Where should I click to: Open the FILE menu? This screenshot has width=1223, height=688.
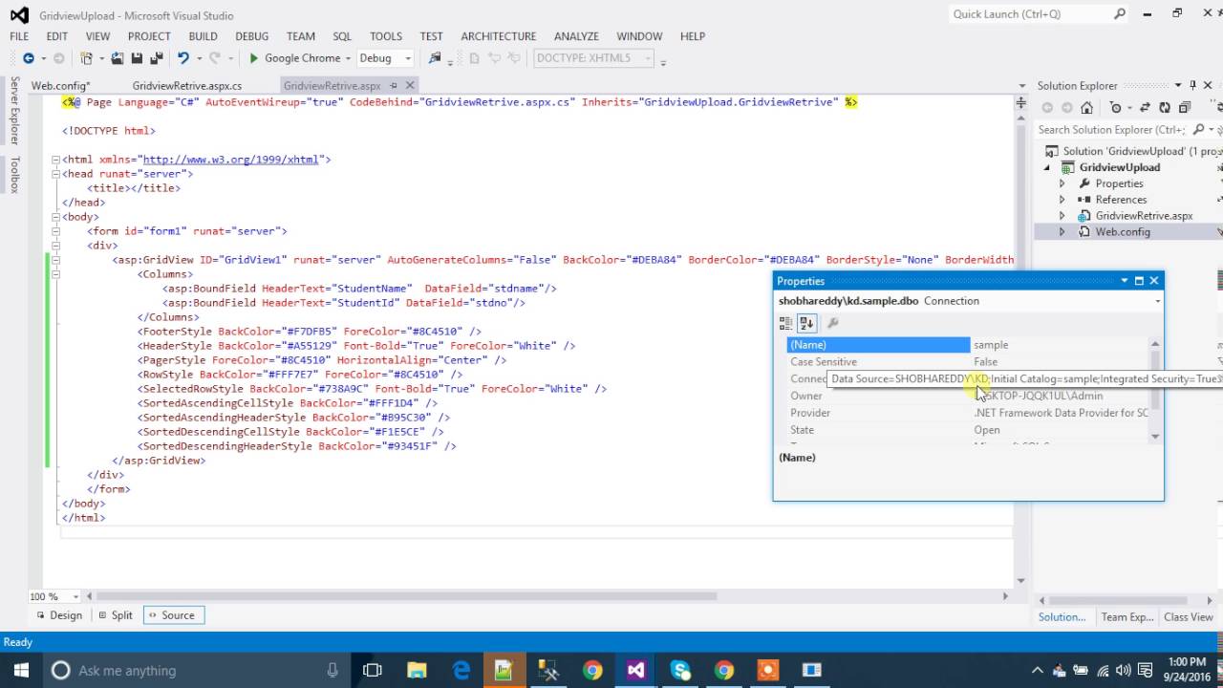19,36
